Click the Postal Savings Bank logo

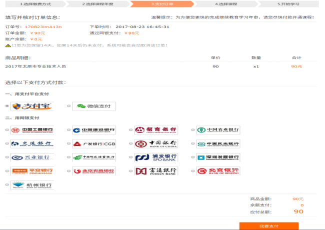[94, 157]
